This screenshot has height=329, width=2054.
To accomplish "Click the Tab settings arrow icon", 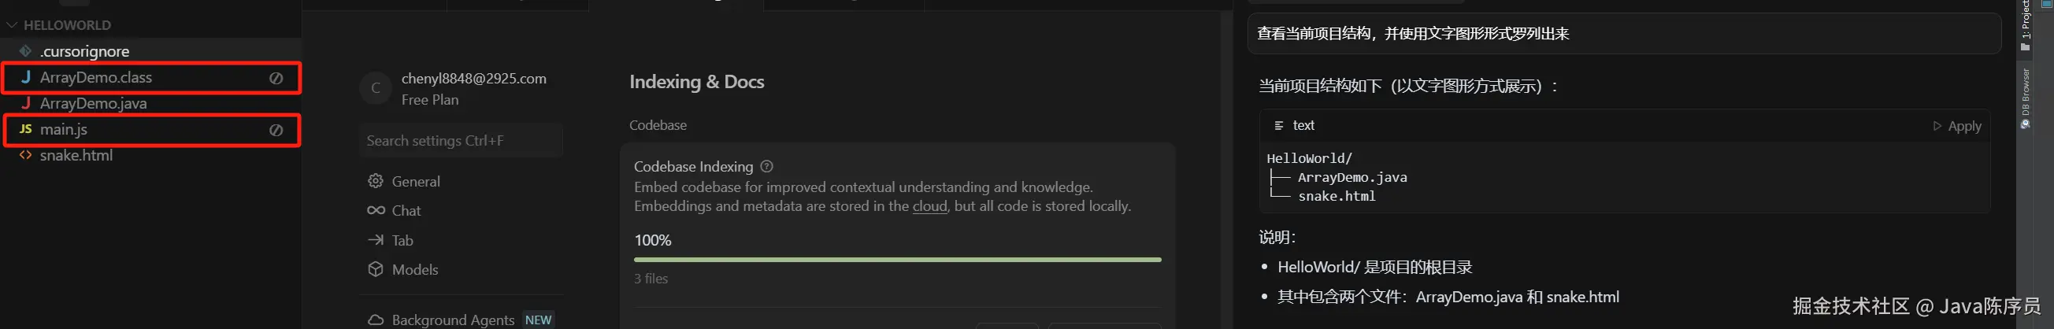I will tap(376, 241).
